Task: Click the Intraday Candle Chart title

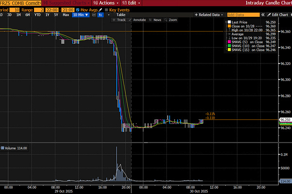Action: pos(269,3)
